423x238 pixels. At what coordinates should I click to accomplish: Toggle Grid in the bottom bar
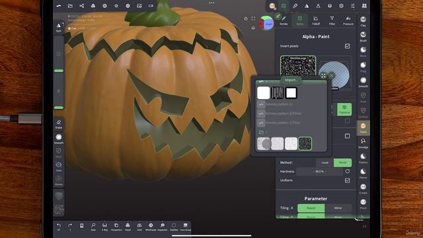[x=139, y=227]
